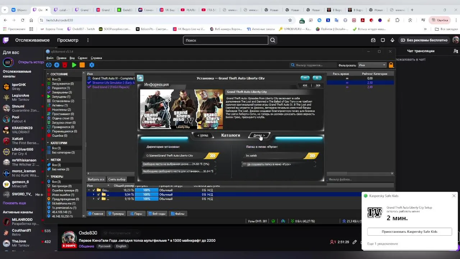Click the installer 'Далее >' button
This screenshot has width=460, height=259.
[259, 136]
